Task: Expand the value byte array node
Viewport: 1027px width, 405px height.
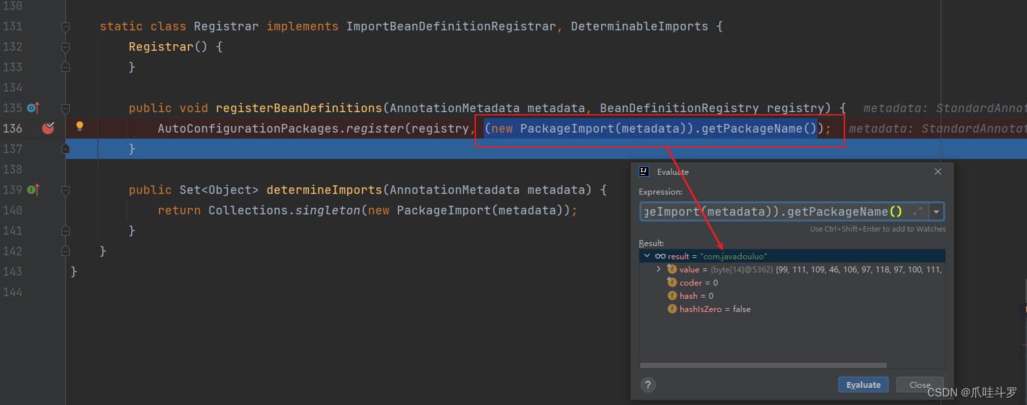Action: tap(659, 269)
